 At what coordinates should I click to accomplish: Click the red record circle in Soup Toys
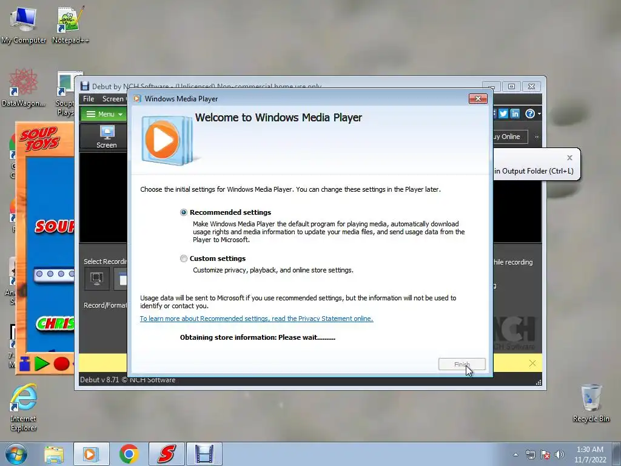pos(61,364)
